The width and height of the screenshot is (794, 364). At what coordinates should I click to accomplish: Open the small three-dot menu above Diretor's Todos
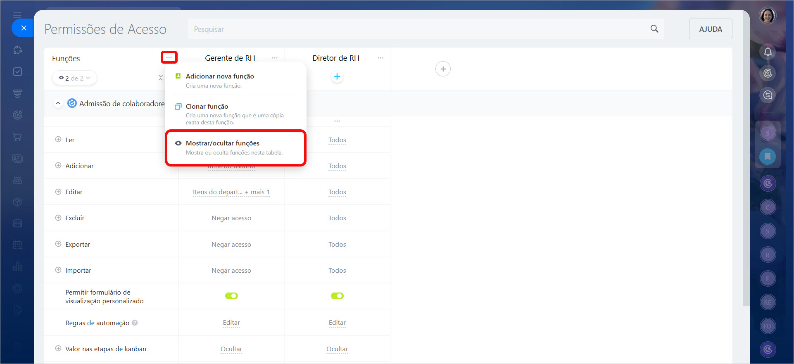coord(337,121)
